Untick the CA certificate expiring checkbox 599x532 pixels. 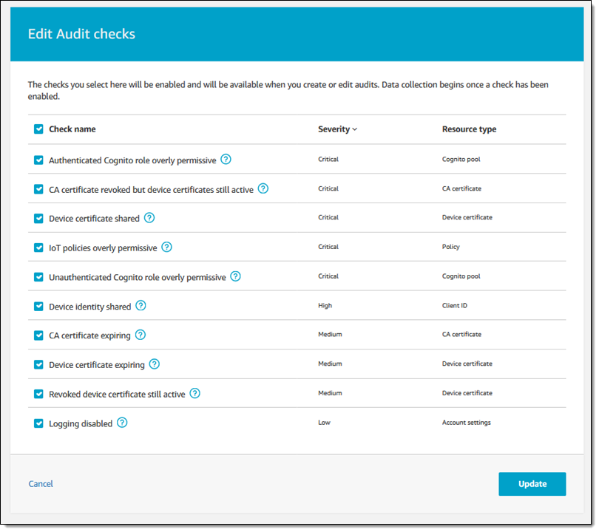pos(38,335)
